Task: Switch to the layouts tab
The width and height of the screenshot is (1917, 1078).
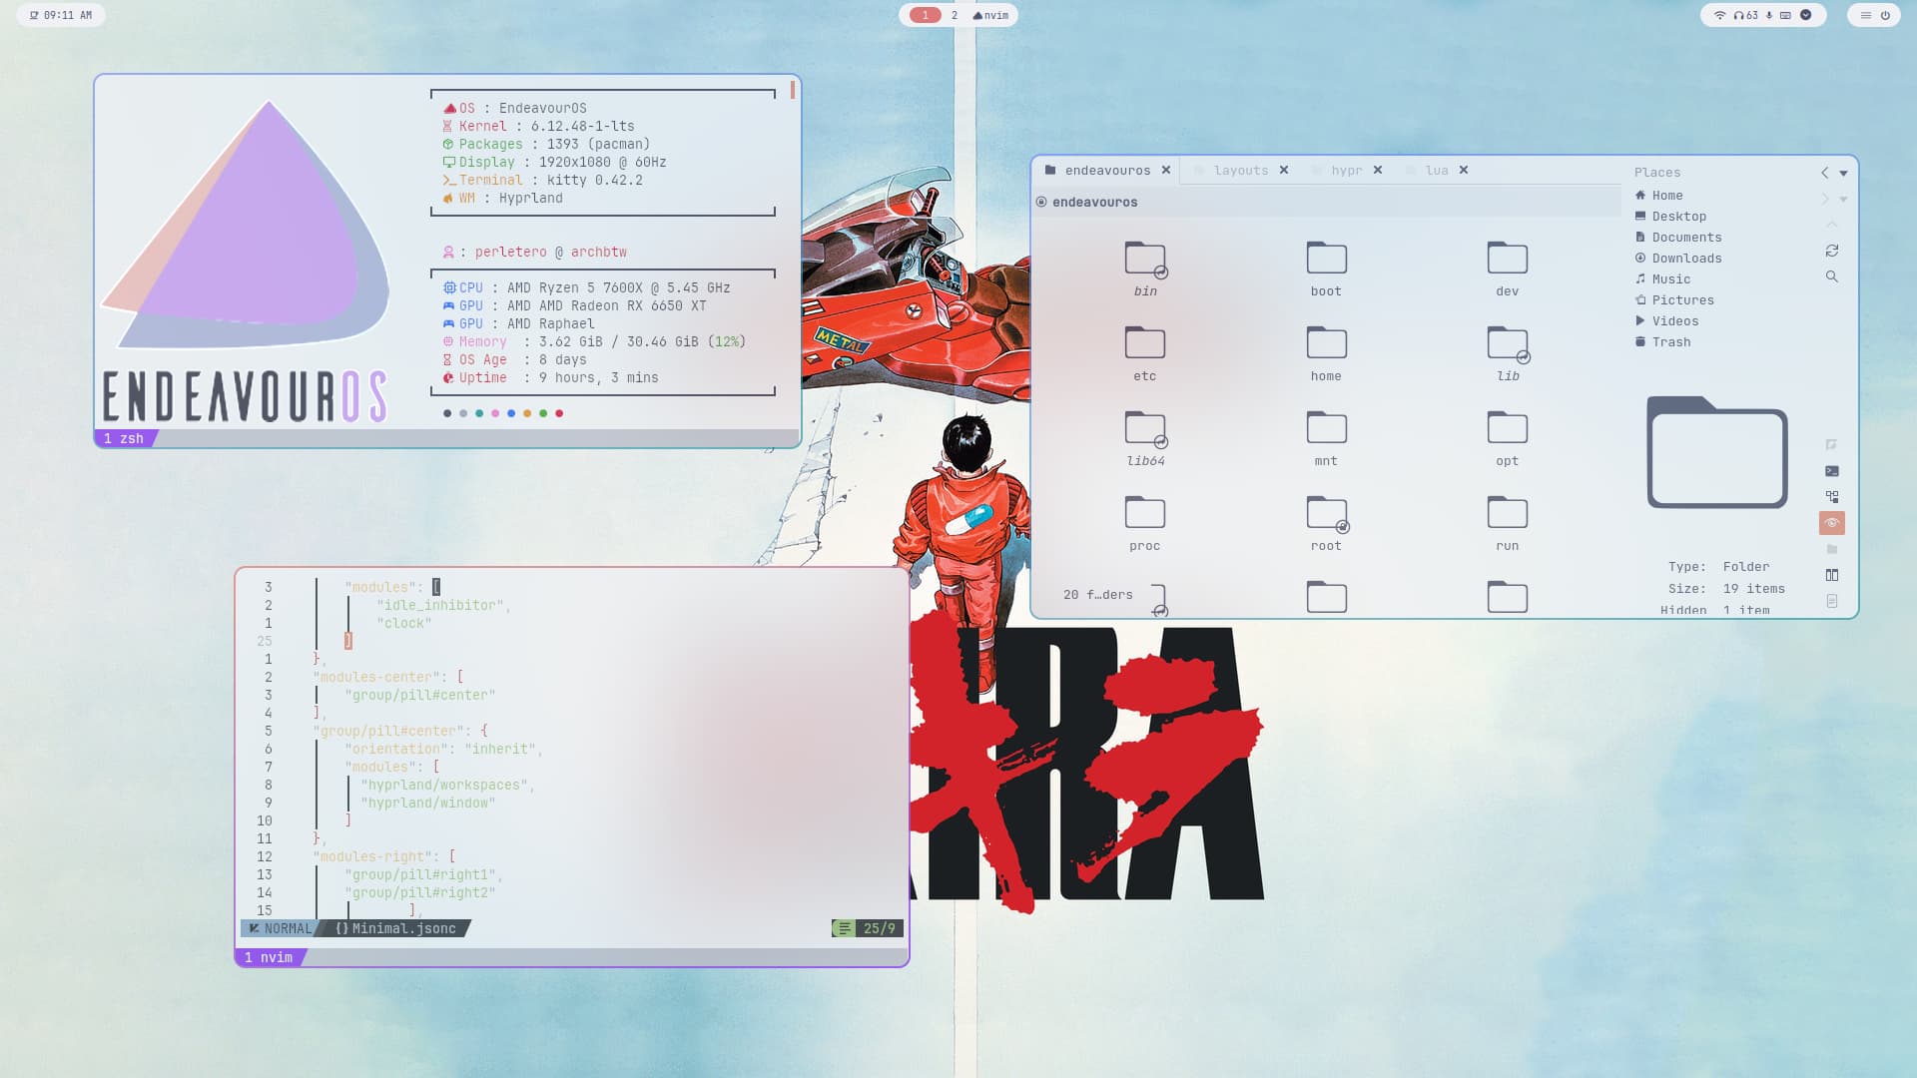Action: pos(1240,171)
